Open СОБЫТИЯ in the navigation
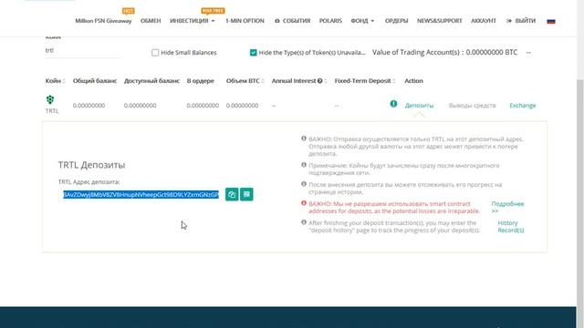This screenshot has height=328, width=584. point(292,21)
